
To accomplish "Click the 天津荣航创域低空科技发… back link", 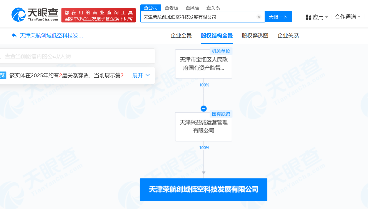I will [51, 35].
